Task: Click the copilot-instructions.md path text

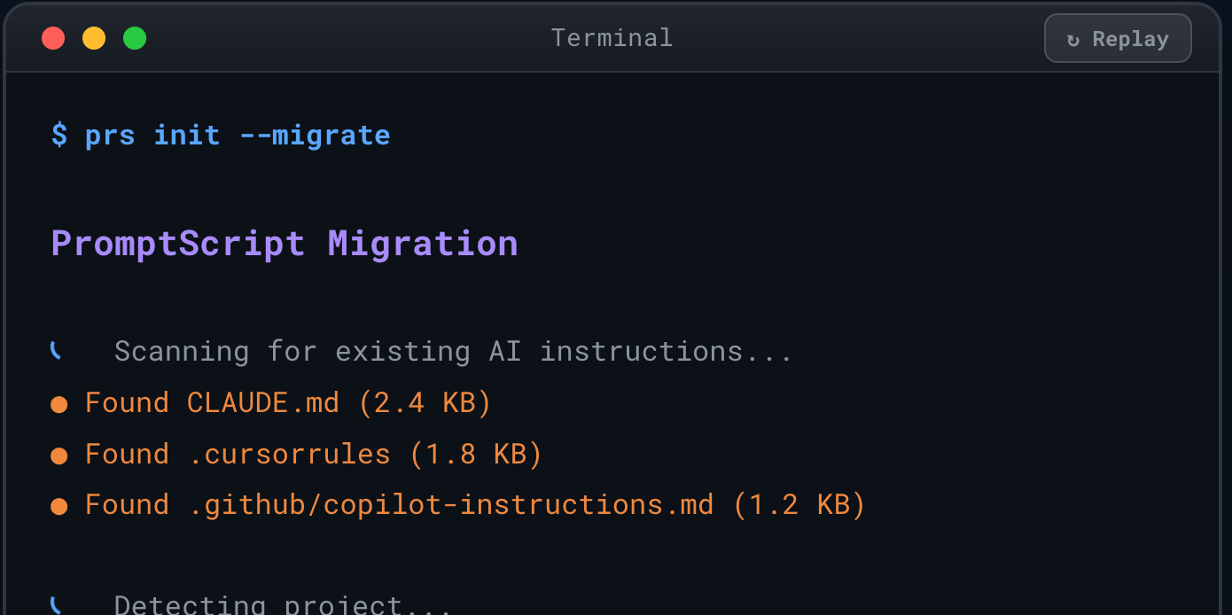Action: pyautogui.click(x=452, y=504)
